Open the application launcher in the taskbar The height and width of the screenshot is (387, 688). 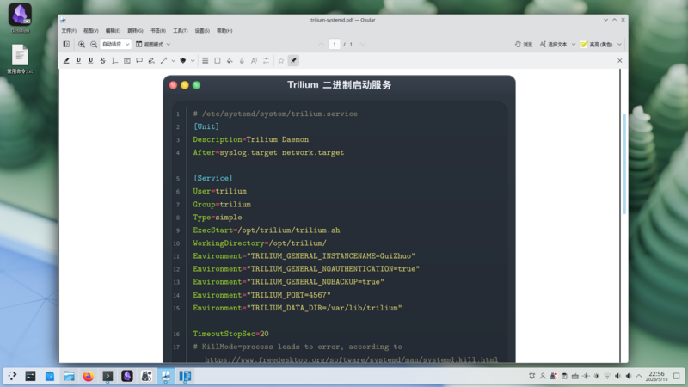coord(12,376)
